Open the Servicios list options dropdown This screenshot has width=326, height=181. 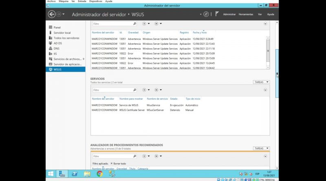click(x=146, y=90)
